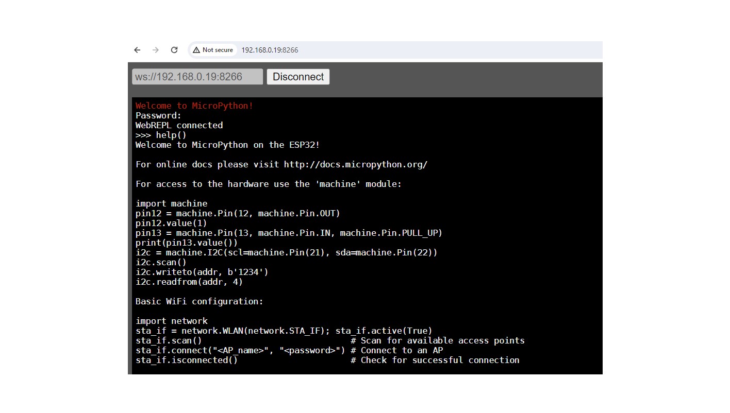
Task: Click the 'Password:' line in terminal
Action: click(x=158, y=115)
